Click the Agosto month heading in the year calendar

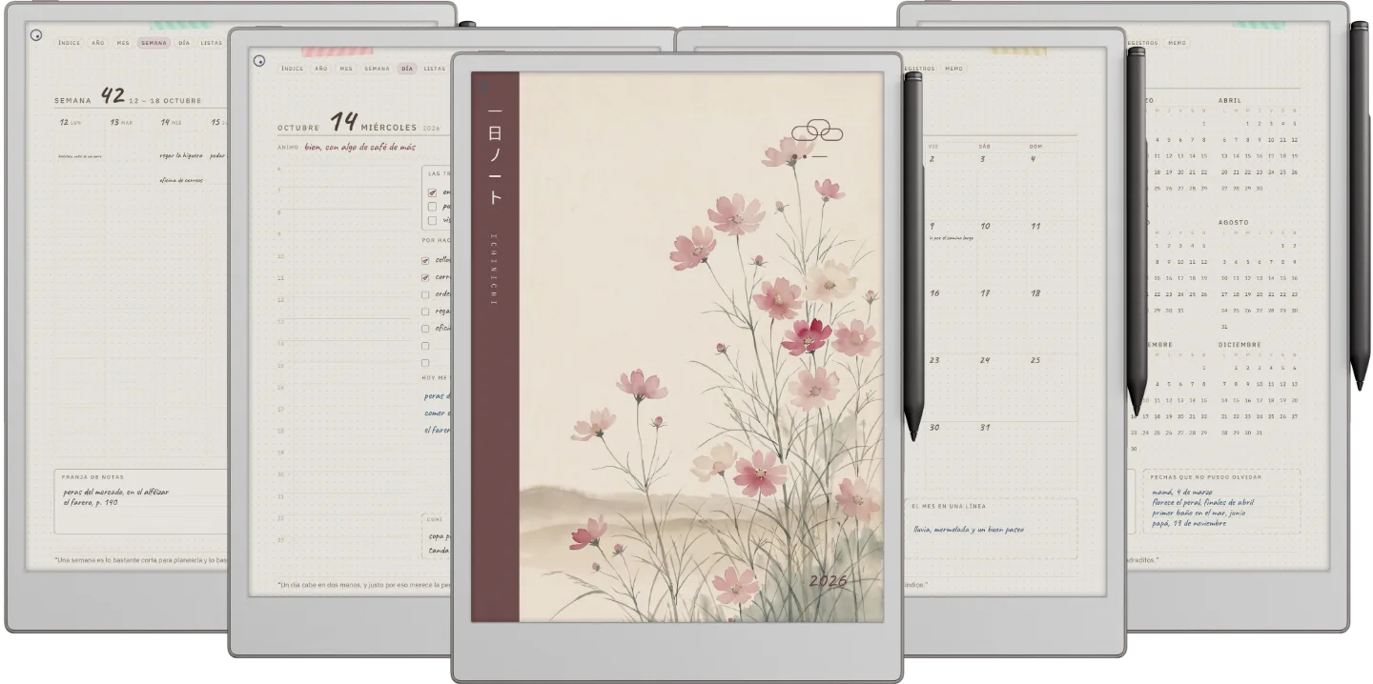[1233, 223]
